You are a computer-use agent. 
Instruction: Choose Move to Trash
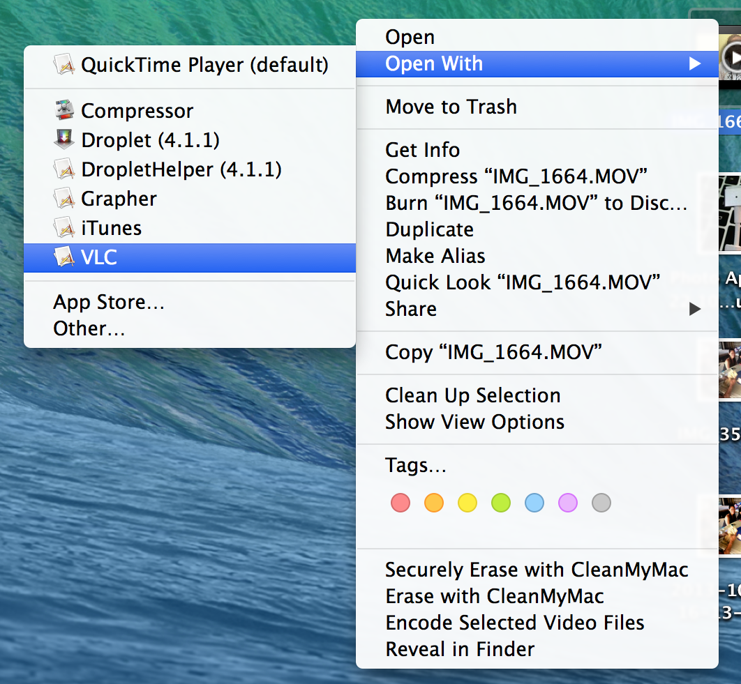click(451, 107)
